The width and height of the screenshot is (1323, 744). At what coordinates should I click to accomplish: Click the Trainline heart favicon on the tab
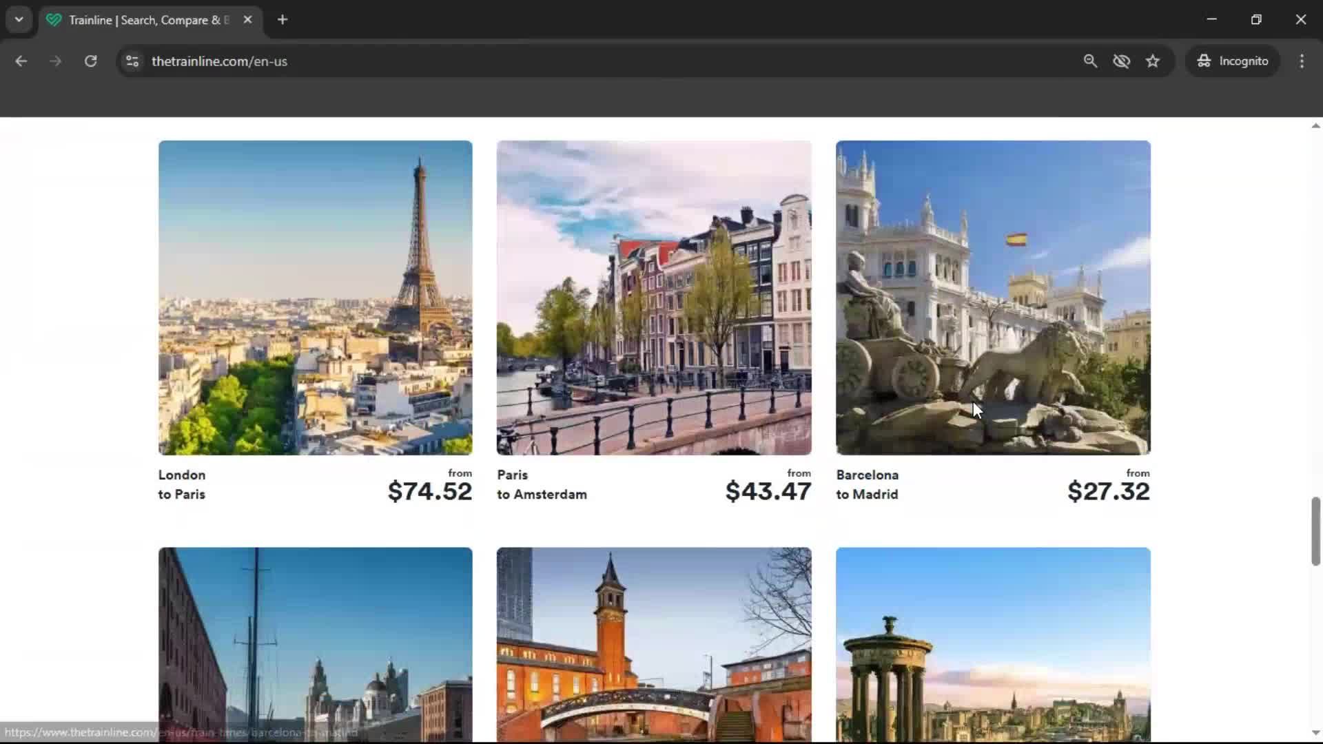coord(54,20)
